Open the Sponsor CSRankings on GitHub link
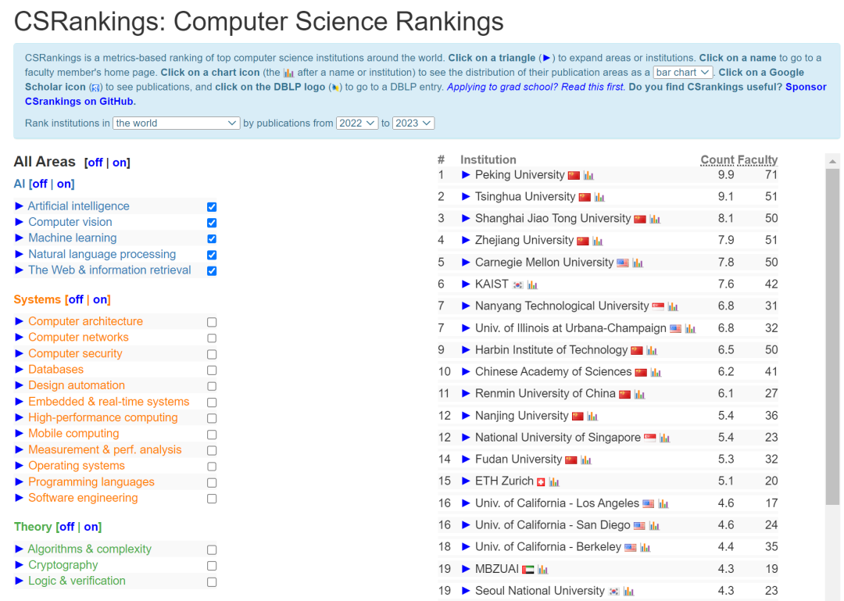Viewport: 844px width, 601px height. (x=78, y=100)
